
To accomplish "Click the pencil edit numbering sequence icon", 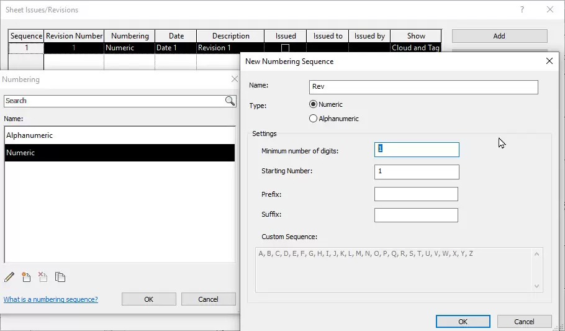I will (x=9, y=277).
